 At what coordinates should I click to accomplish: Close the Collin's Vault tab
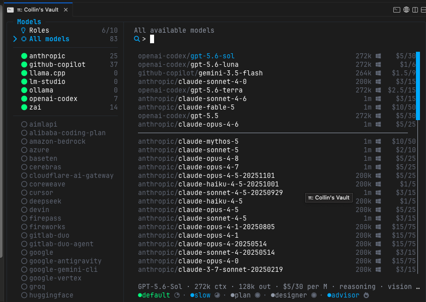(x=66, y=10)
